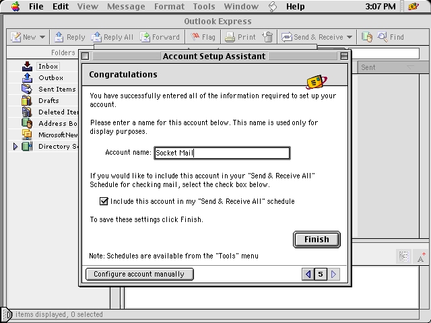This screenshot has height=323, width=431.
Task: Open the Format menu
Action: [169, 6]
